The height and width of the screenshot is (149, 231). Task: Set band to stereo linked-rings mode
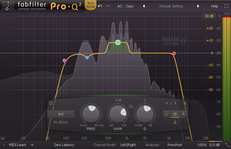coord(175,114)
